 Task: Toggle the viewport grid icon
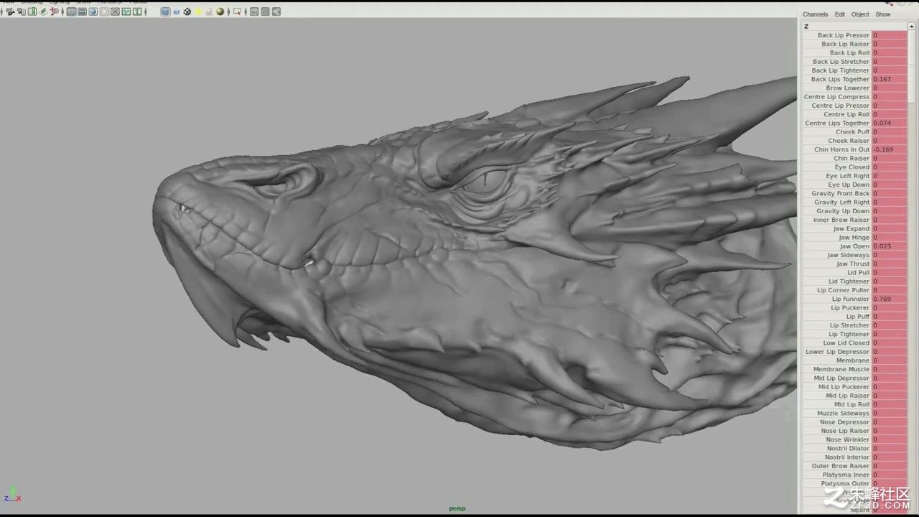coord(71,11)
